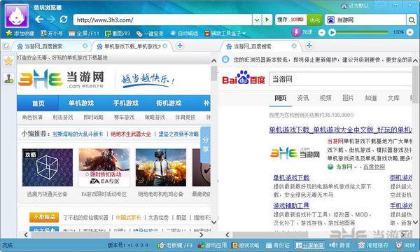The height and width of the screenshot is (252, 420).
Task: Open the PUBG 绝地求生 thumbnail
Action: tap(161, 167)
